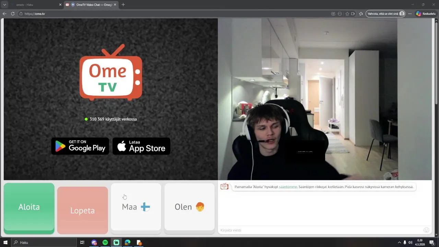
Task: Click the Kirjoita viesti message field
Action: 320,230
